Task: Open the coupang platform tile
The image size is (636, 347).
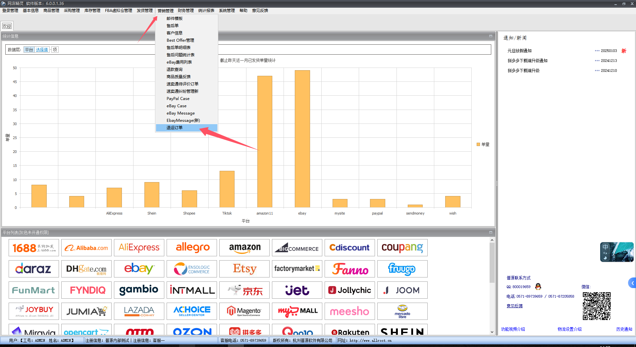Action: [x=402, y=248]
